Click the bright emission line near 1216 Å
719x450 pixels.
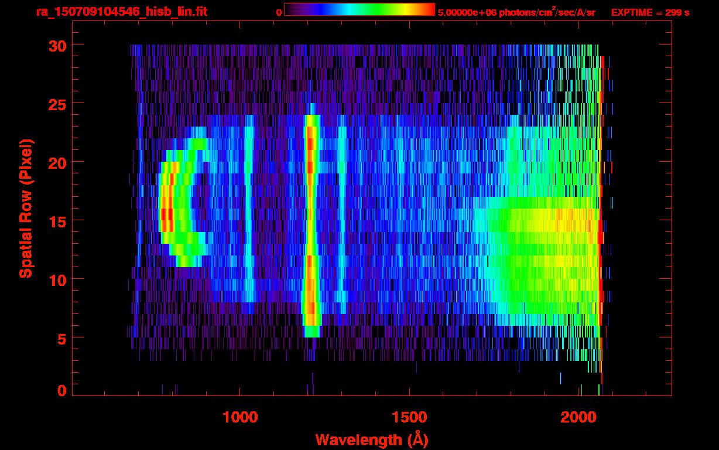click(311, 223)
